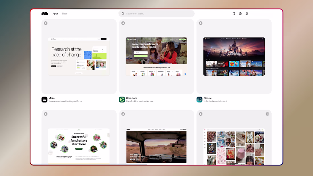This screenshot has width=313, height=176.
Task: Open the Maze title link
Action: [52, 98]
